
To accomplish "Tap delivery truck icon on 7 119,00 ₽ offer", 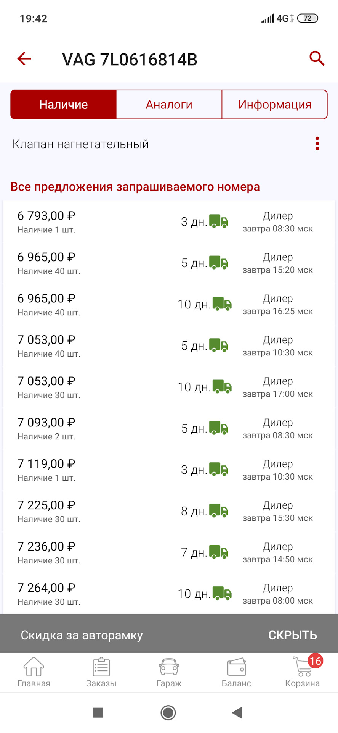I will (219, 470).
